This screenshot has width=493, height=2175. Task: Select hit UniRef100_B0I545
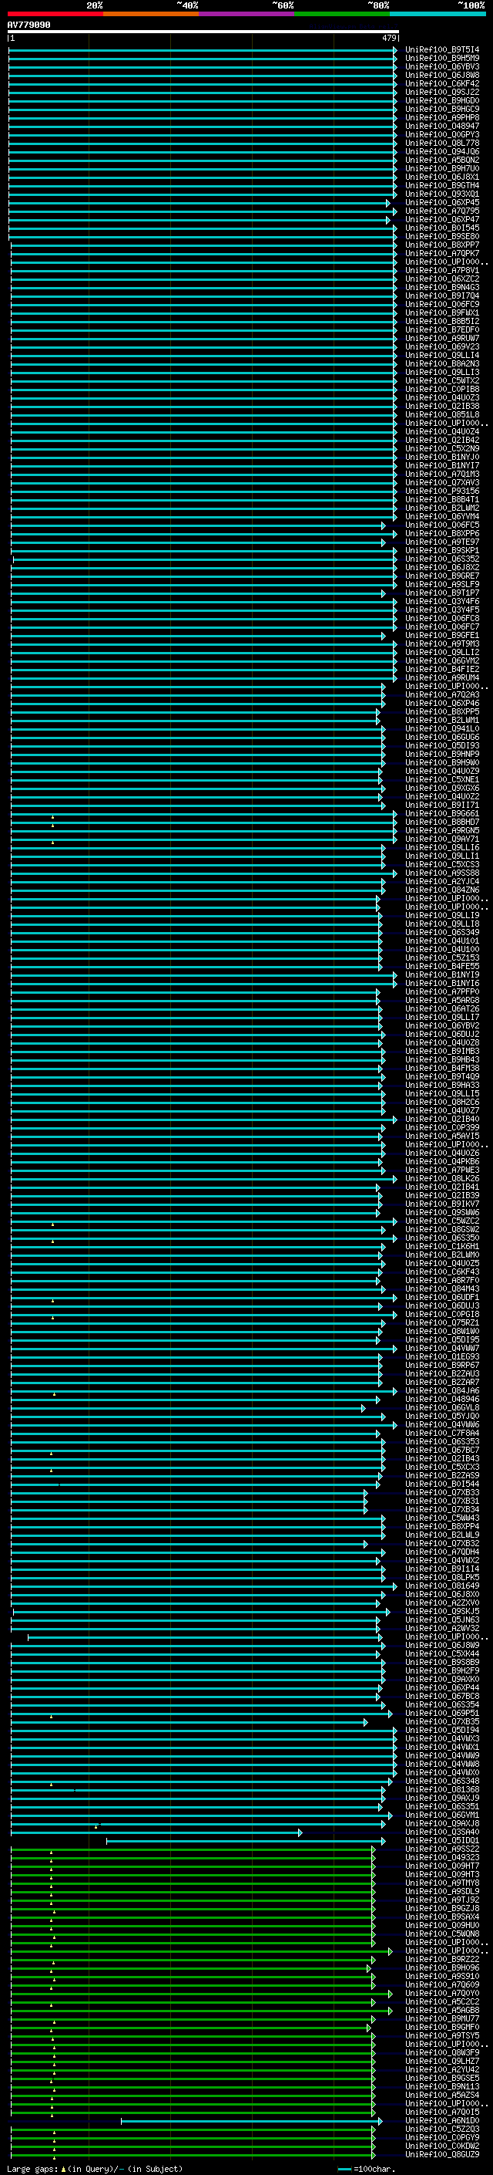(x=441, y=228)
